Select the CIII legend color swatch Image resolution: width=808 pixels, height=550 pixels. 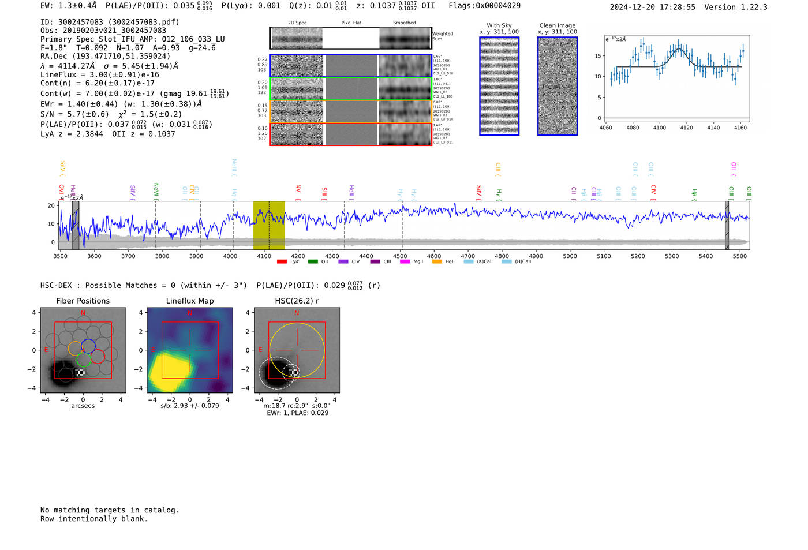[375, 262]
